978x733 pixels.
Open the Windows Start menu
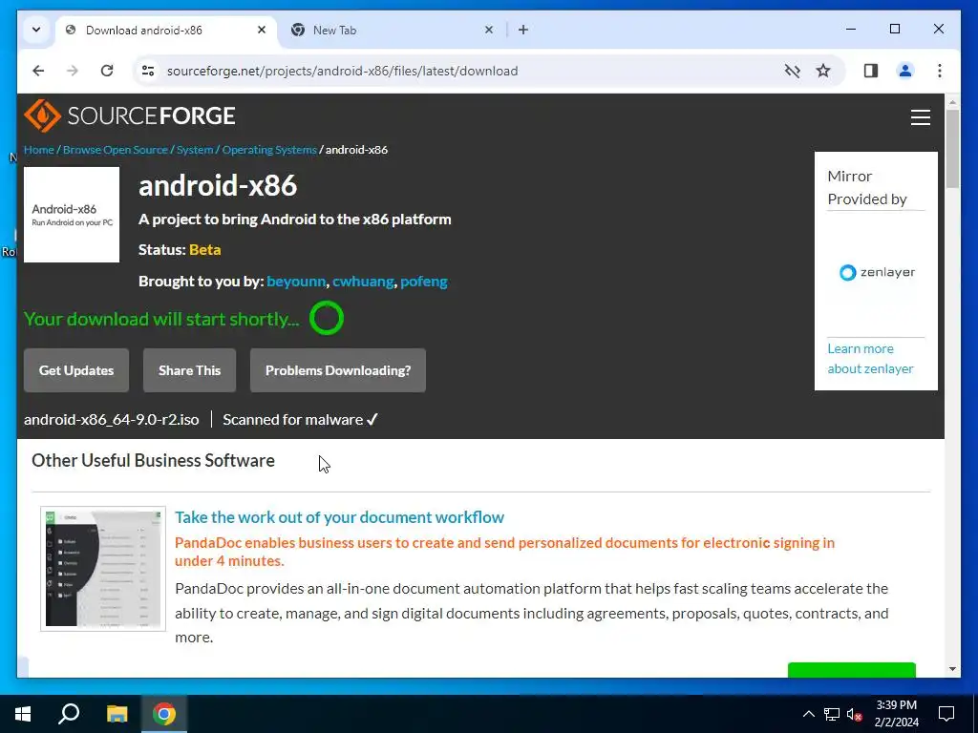coord(23,714)
